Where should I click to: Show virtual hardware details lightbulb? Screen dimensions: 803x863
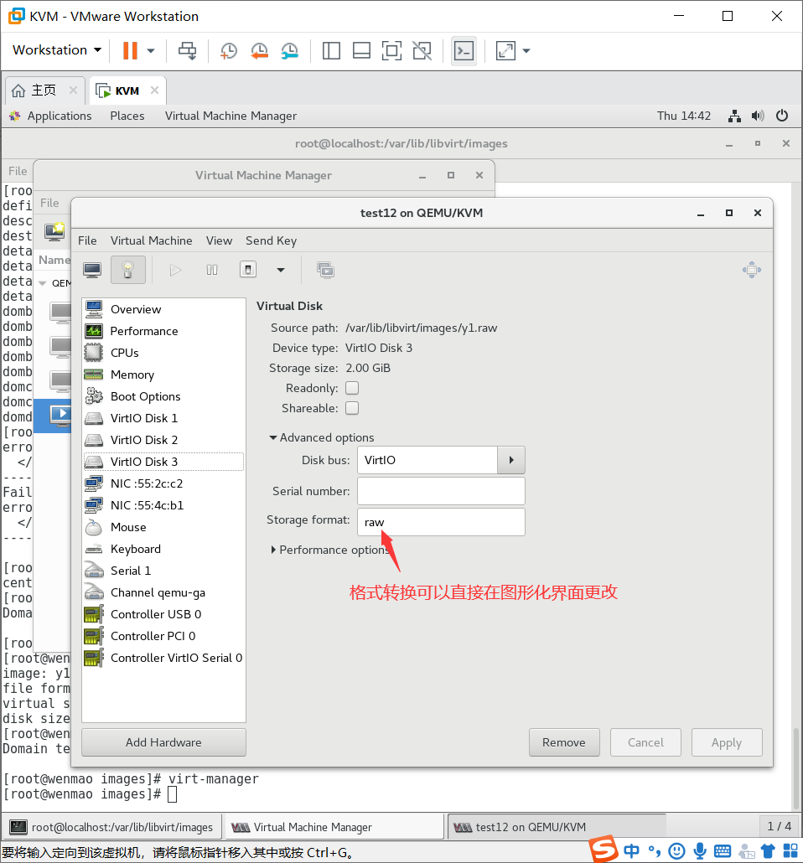coord(127,270)
